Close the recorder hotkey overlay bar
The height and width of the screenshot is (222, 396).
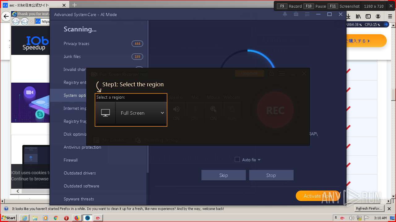coord(391,6)
